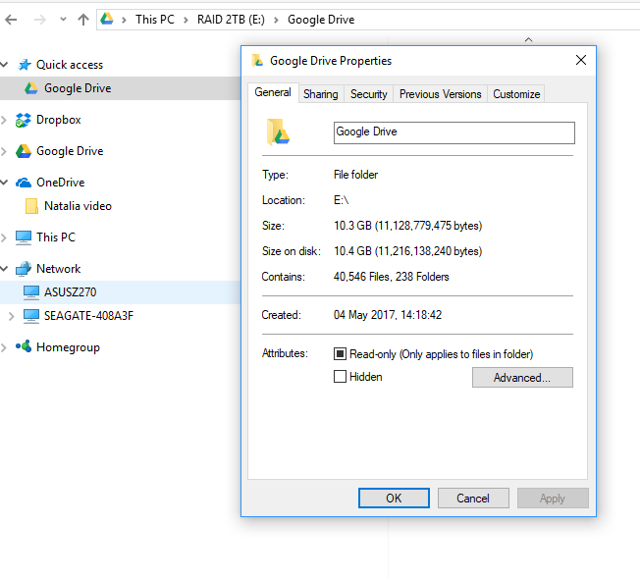Click the size value 10.3 GB text
This screenshot has height=579, width=640.
tap(407, 226)
